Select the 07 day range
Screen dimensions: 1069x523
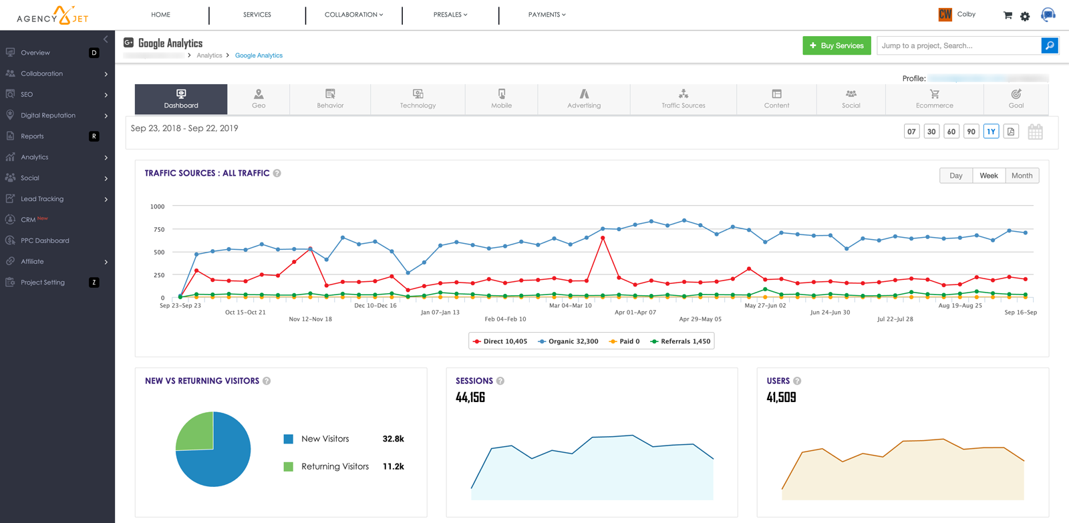click(x=911, y=132)
